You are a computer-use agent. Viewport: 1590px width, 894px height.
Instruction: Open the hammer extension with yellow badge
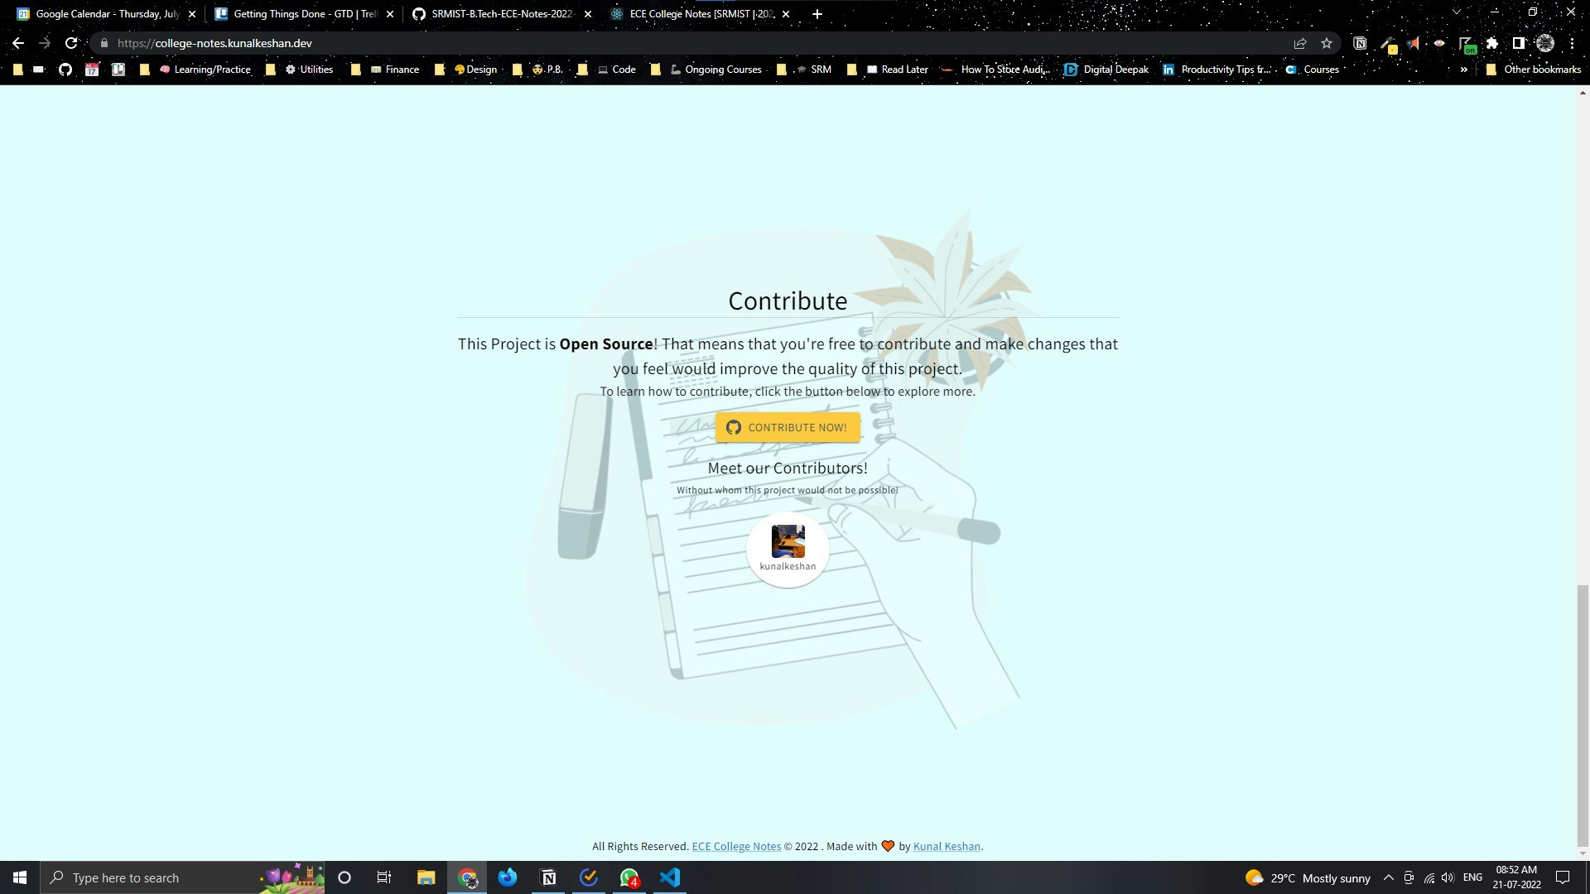(1388, 45)
